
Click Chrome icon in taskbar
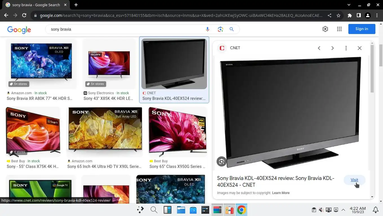pos(241,210)
